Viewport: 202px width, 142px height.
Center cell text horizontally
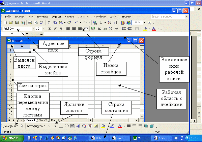pyautogui.click(x=74, y=29)
